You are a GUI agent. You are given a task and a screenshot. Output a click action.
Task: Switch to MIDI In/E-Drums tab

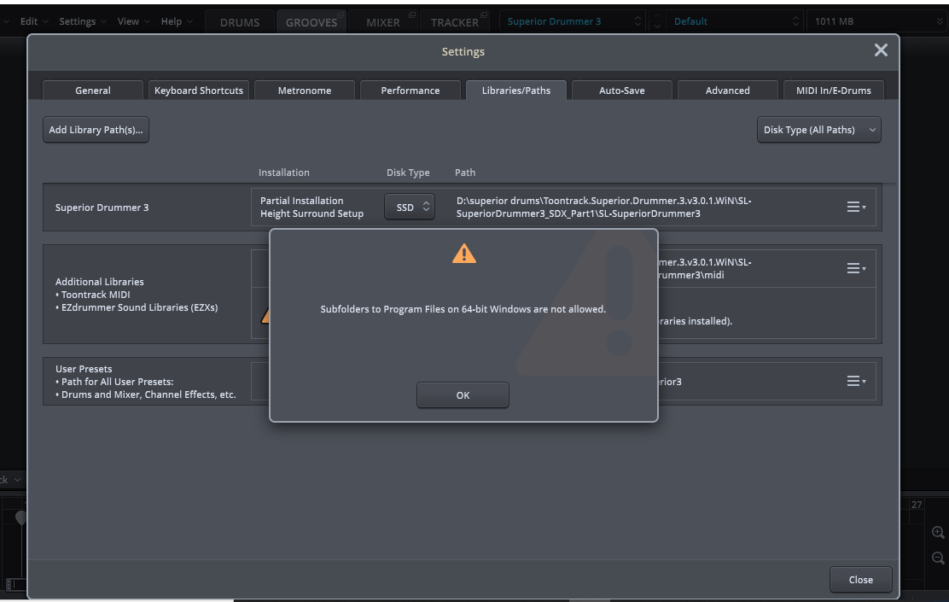point(834,91)
